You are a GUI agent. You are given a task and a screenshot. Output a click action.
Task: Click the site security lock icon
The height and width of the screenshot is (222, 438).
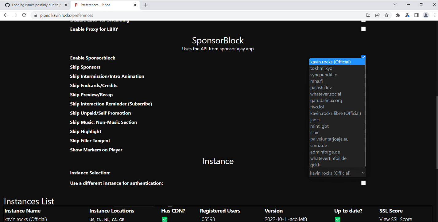[35, 15]
